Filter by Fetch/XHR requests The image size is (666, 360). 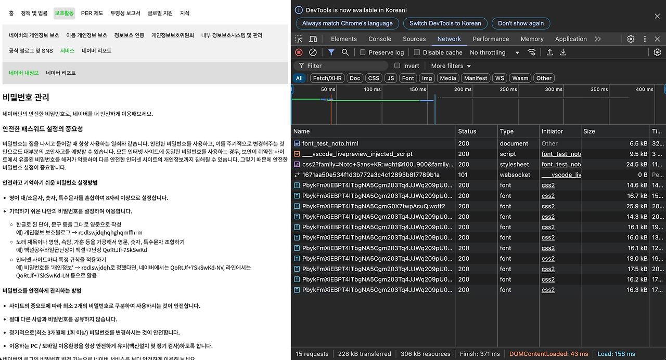pos(327,78)
